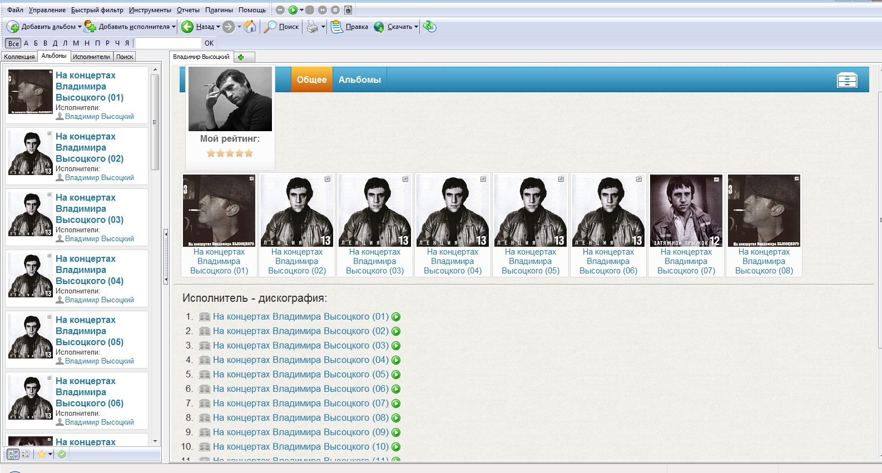Filter by the letter Я
Screen dimensions: 882x473
[x=127, y=43]
